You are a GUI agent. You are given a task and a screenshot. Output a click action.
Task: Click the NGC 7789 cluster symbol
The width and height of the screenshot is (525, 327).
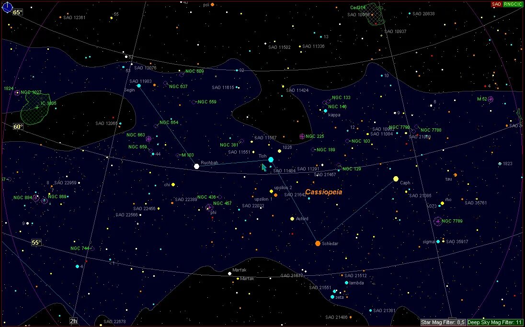438,221
